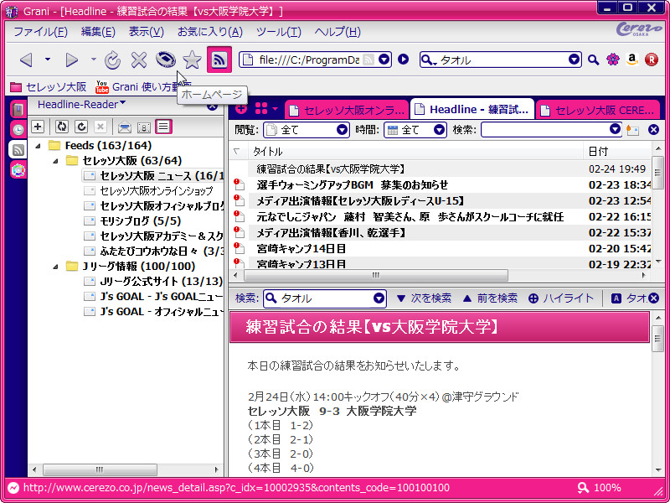Screen dimensions: 670x503
Task: Stop page loading with the X icon
Action: point(138,60)
